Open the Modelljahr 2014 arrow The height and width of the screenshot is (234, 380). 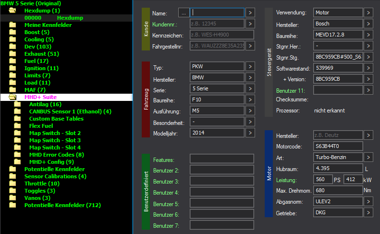point(250,133)
